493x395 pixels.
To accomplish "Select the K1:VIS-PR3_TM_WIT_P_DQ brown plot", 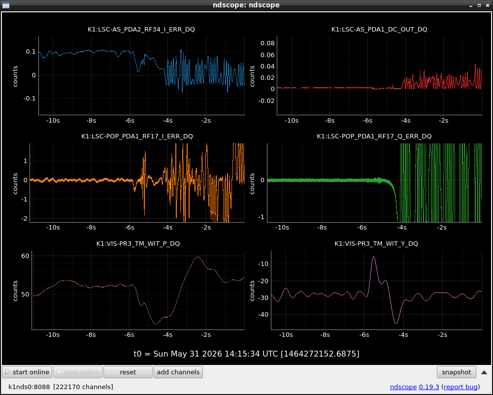I will click(x=138, y=290).
